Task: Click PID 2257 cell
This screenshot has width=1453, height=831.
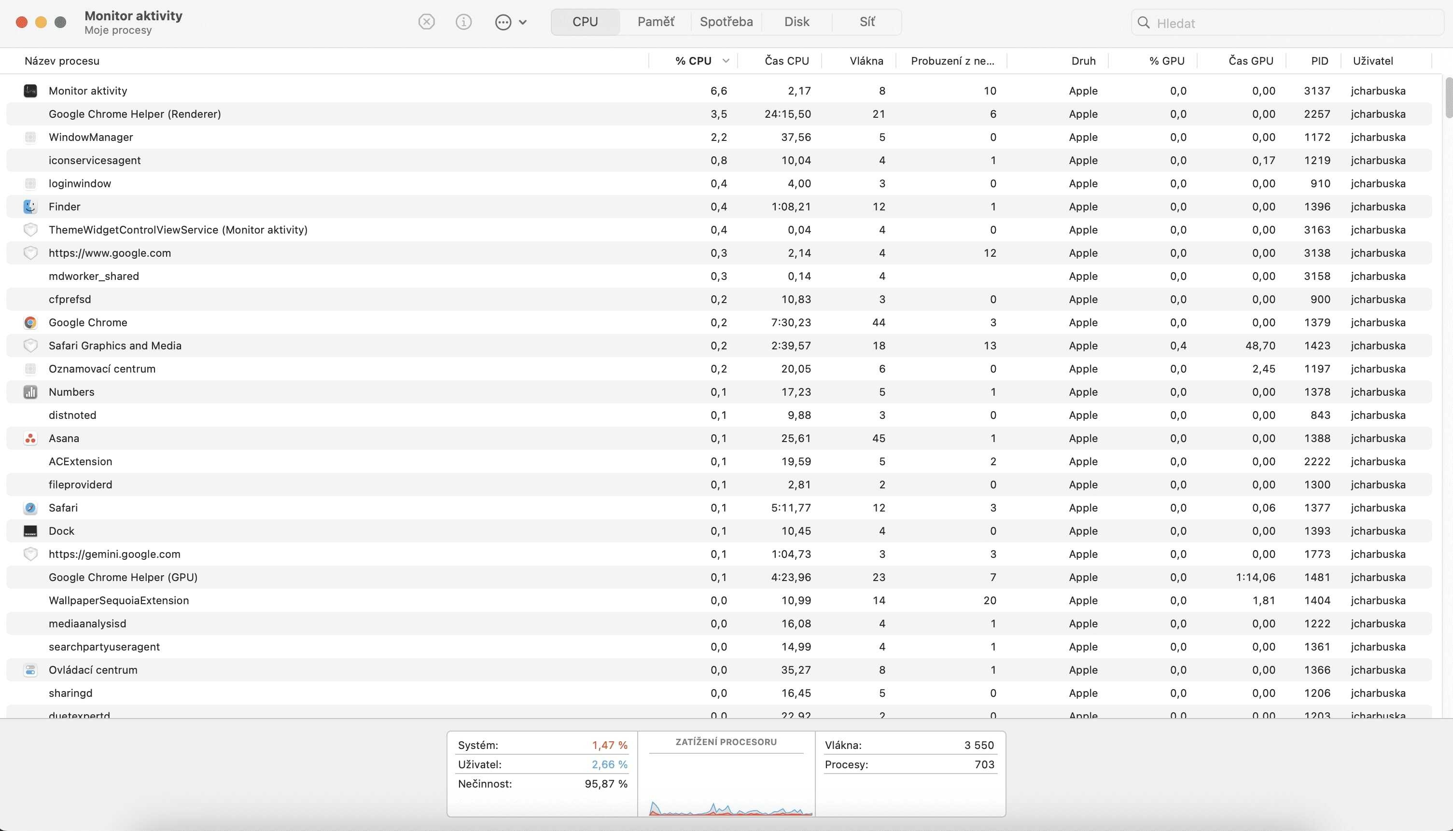Action: click(1317, 114)
